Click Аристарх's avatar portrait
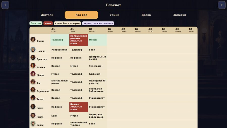 pyautogui.click(x=33, y=58)
